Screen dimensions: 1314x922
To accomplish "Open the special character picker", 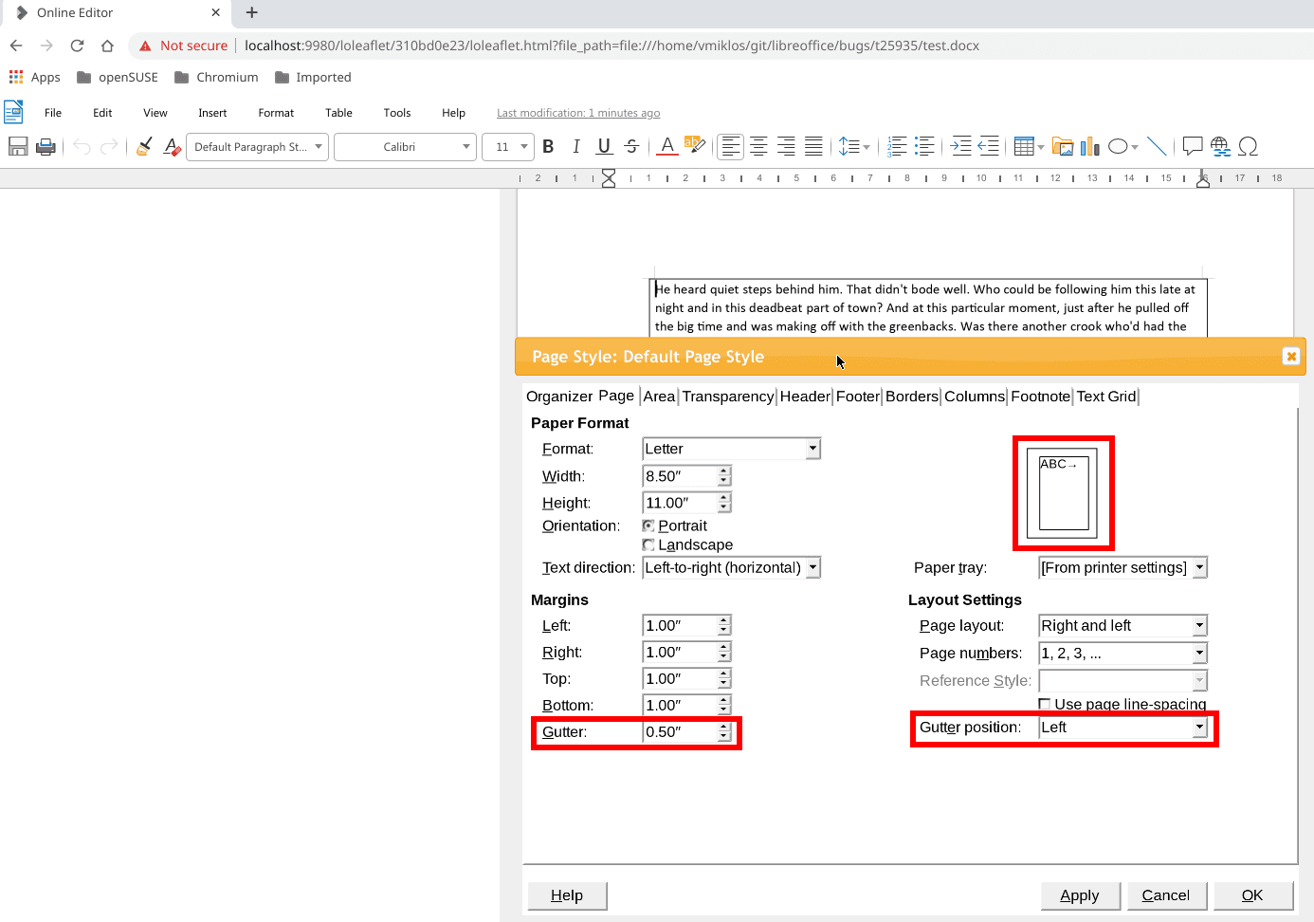I will pos(1249,146).
